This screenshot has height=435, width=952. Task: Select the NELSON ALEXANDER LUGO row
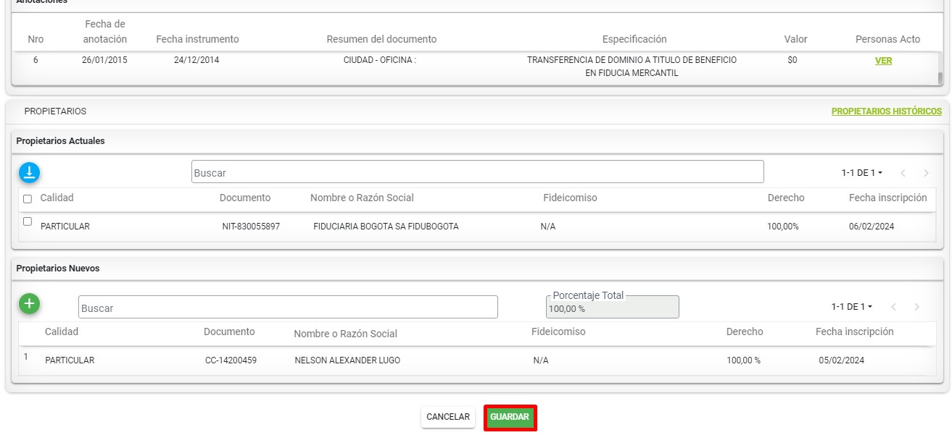pyautogui.click(x=347, y=360)
